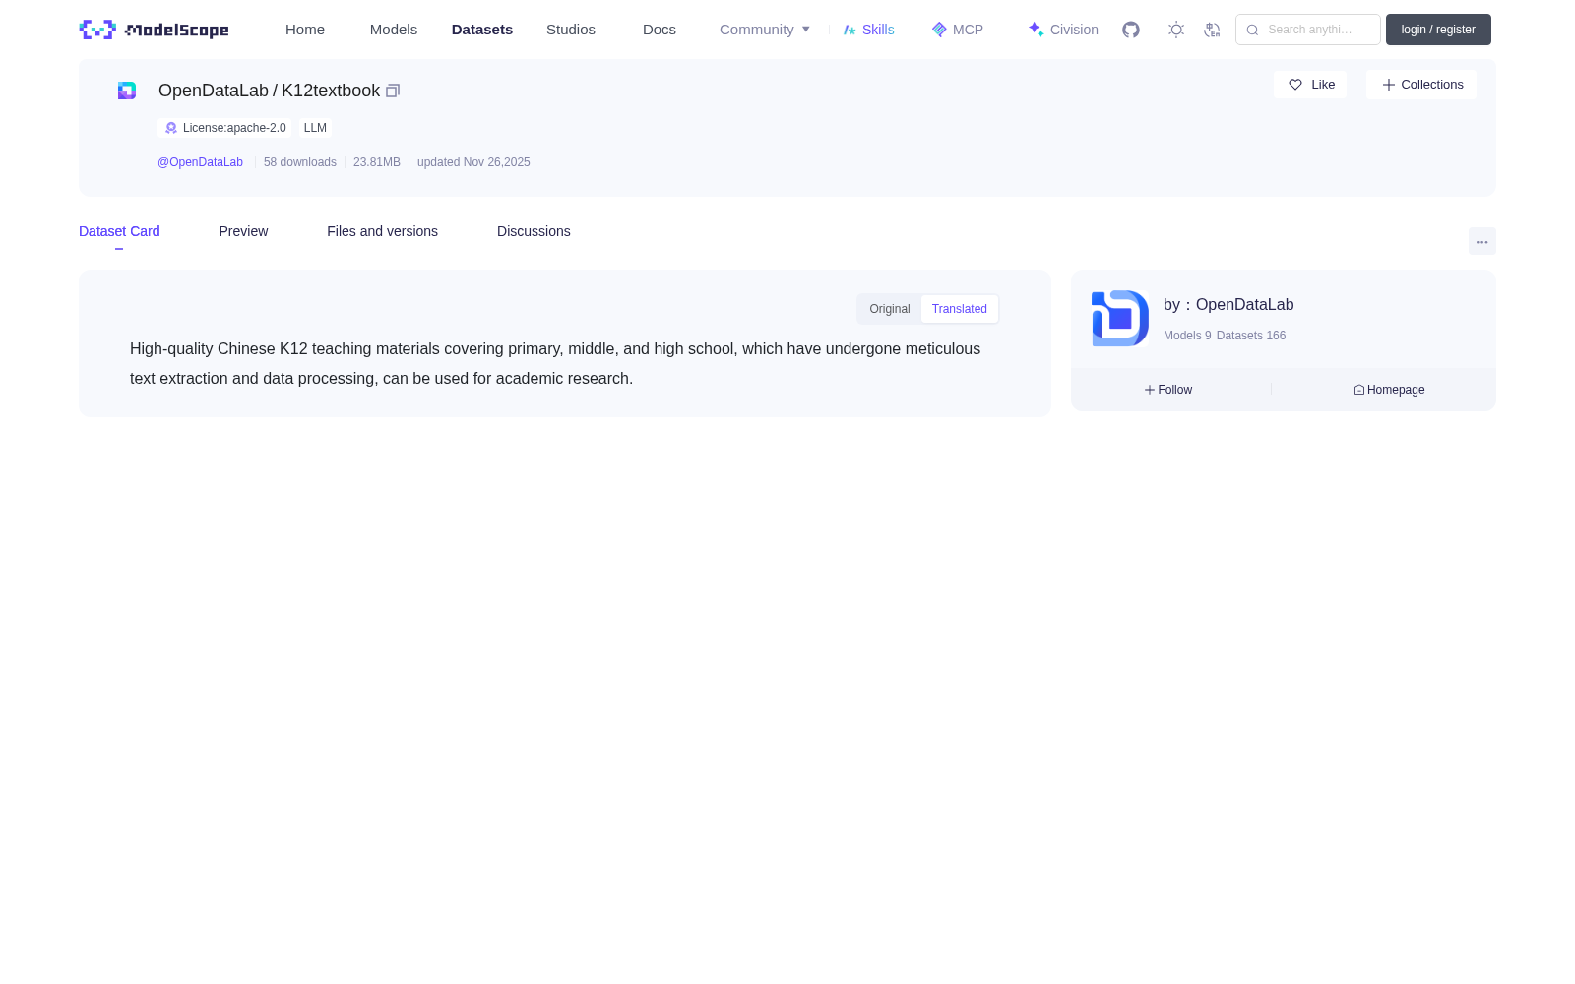Click the OpenDataLab name in the title
This screenshot has width=1575, height=984.
[214, 91]
